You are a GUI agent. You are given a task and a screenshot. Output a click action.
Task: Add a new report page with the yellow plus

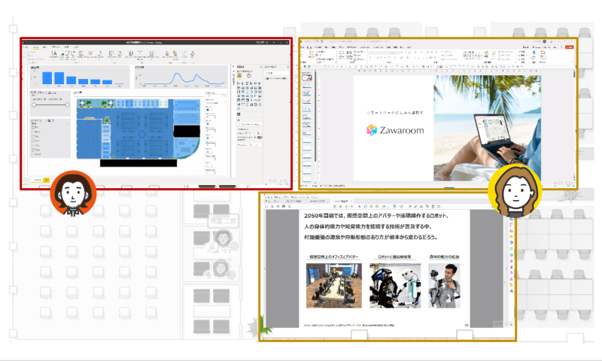47,180
